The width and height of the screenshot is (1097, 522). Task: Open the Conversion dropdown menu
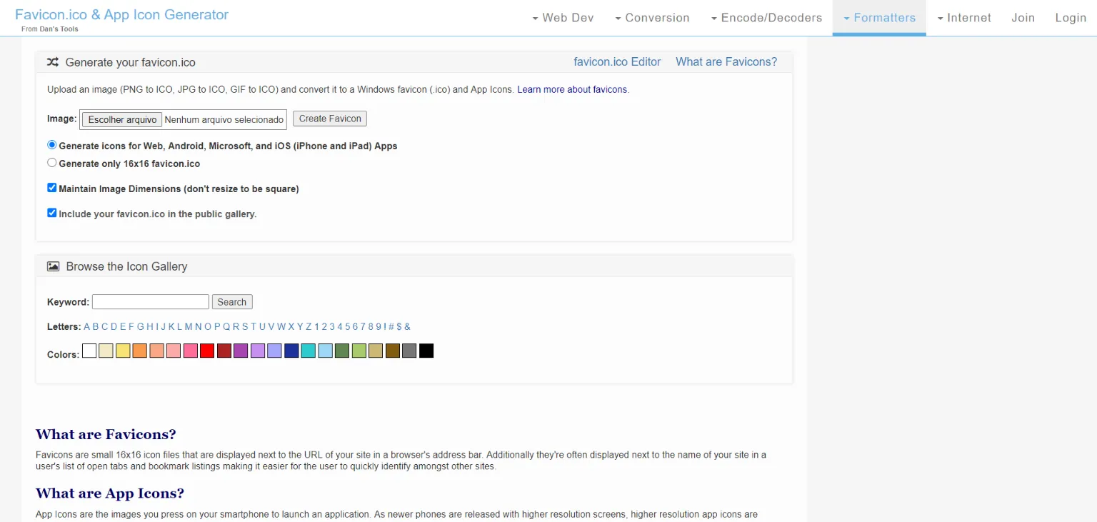tap(652, 18)
